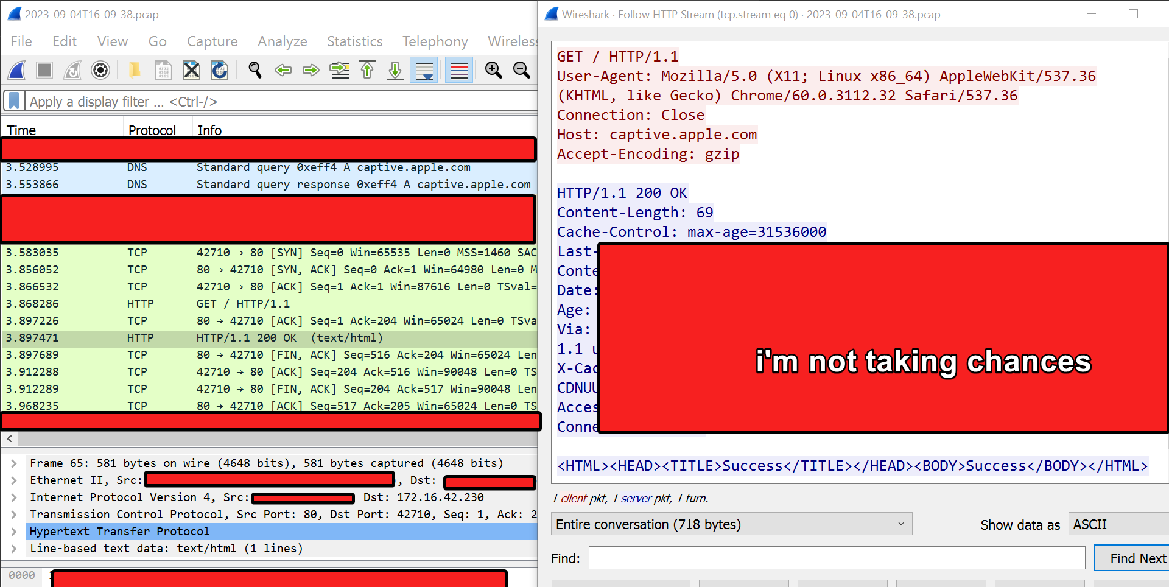This screenshot has width=1169, height=587.
Task: Click the display filter bookmark icon
Action: click(14, 101)
